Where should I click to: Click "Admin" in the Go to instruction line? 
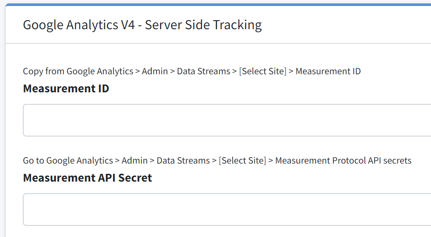134,161
